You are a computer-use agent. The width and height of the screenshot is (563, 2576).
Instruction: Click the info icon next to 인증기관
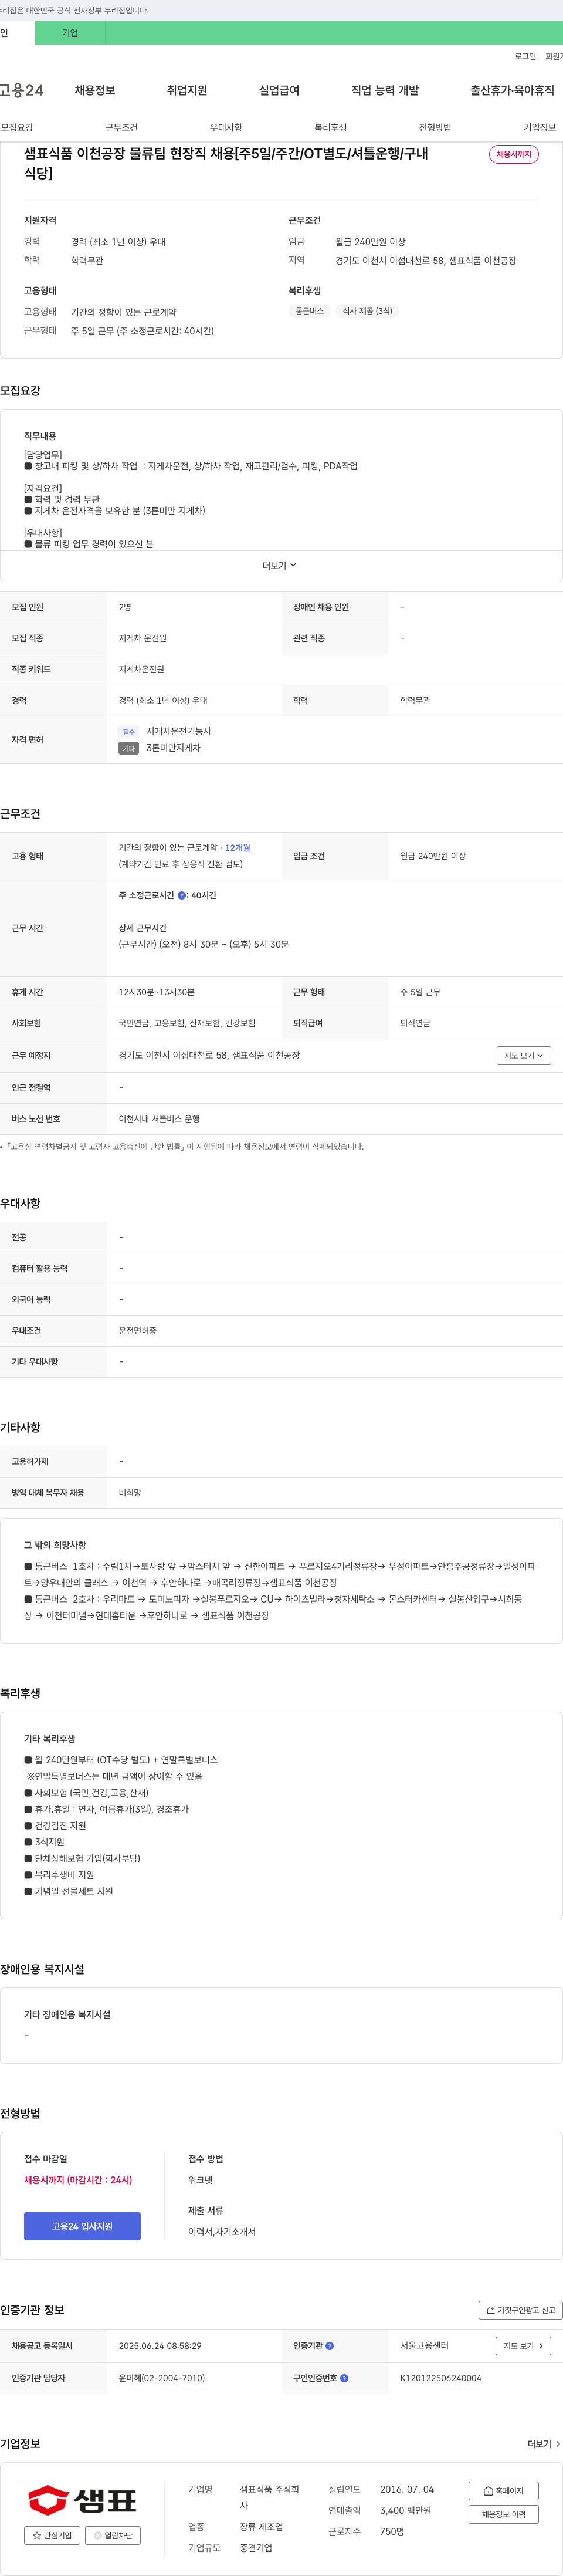coord(330,2346)
